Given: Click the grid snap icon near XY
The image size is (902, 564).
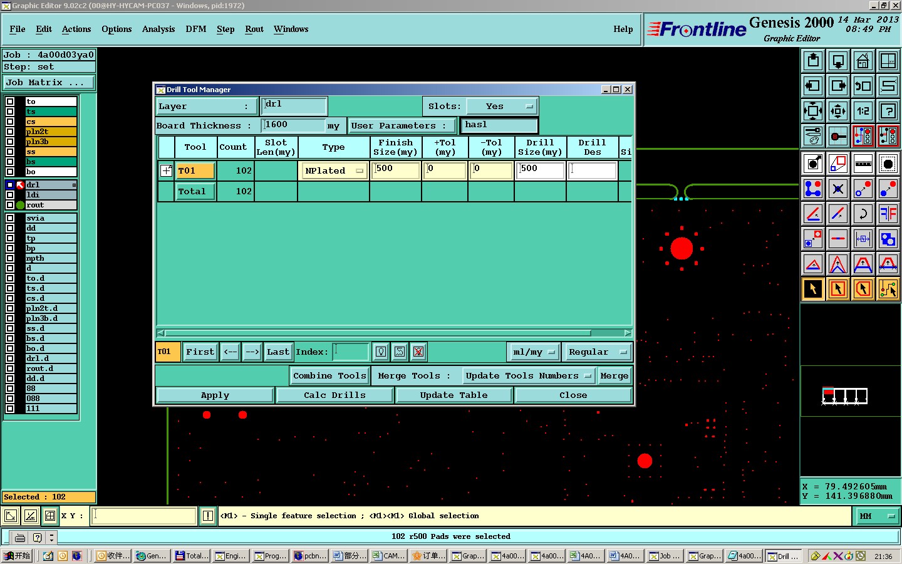Looking at the screenshot, I should pyautogui.click(x=50, y=516).
